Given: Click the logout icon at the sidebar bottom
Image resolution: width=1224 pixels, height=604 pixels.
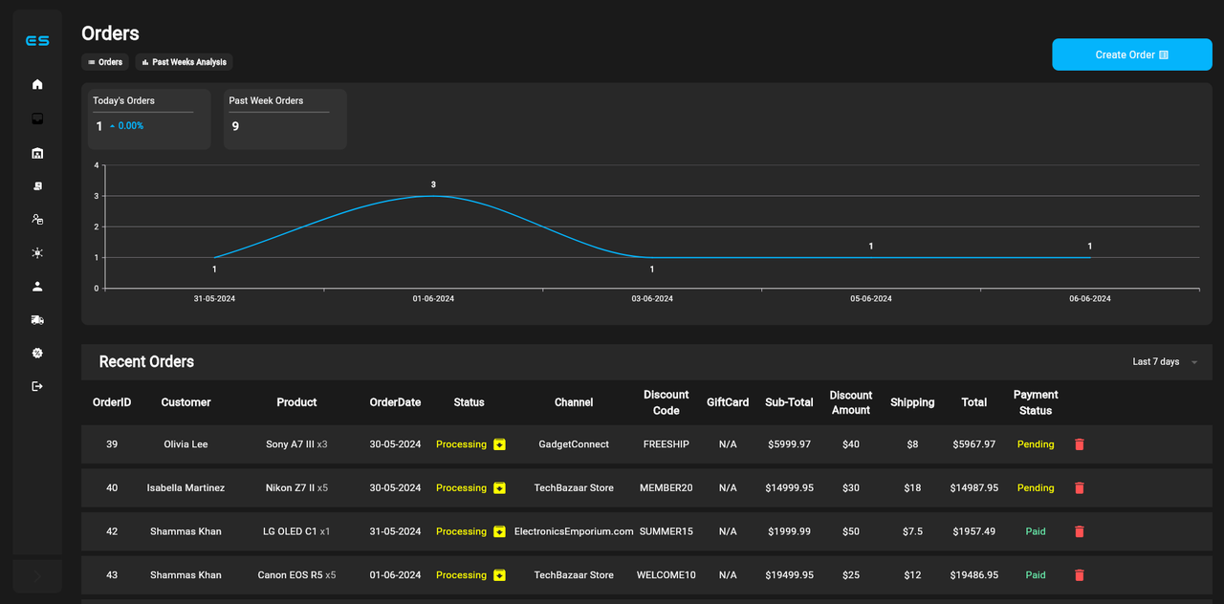Looking at the screenshot, I should [37, 386].
